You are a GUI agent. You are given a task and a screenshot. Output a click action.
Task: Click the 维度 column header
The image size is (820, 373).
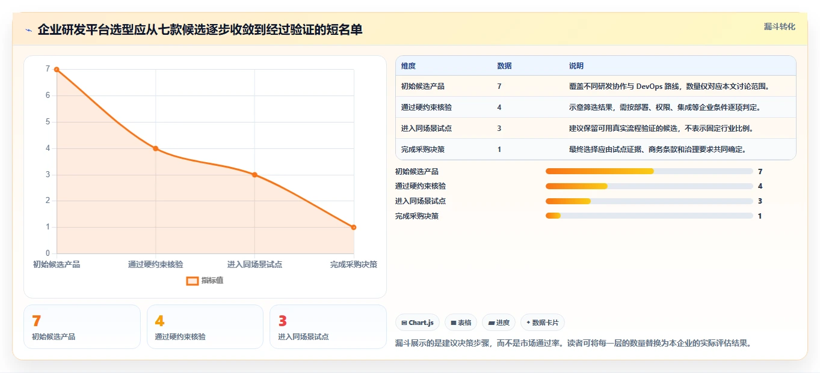(x=408, y=66)
